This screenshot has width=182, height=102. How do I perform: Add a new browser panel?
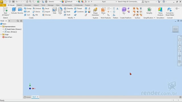pyautogui.click(x=9, y=21)
